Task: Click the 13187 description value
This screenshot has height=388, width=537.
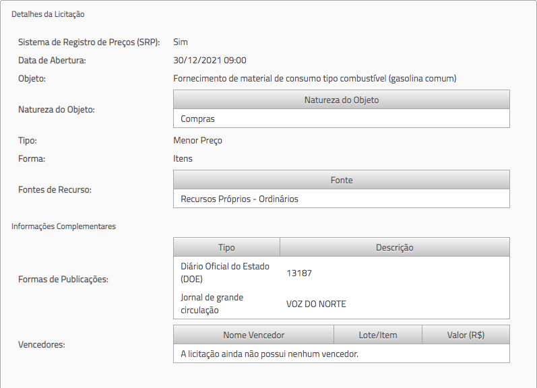Action: pyautogui.click(x=299, y=273)
